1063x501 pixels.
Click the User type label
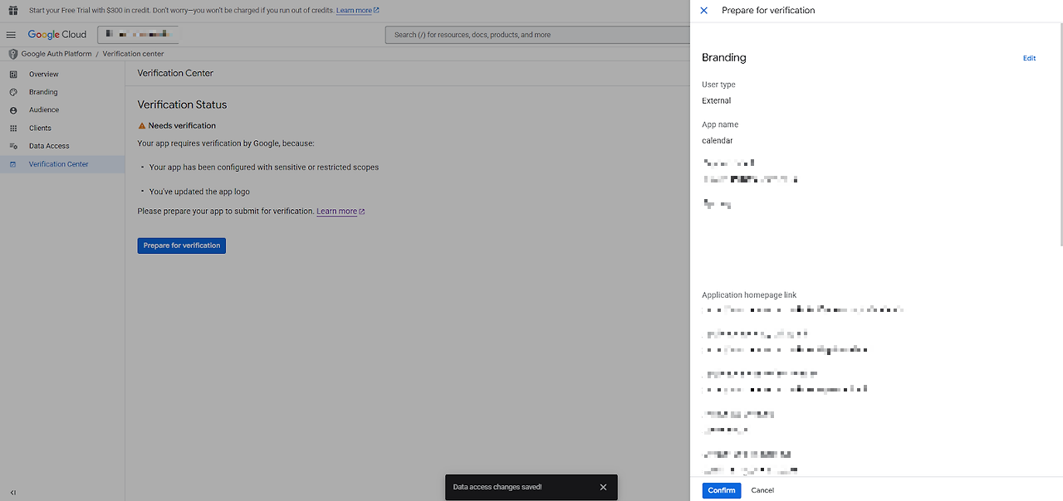pyautogui.click(x=718, y=85)
